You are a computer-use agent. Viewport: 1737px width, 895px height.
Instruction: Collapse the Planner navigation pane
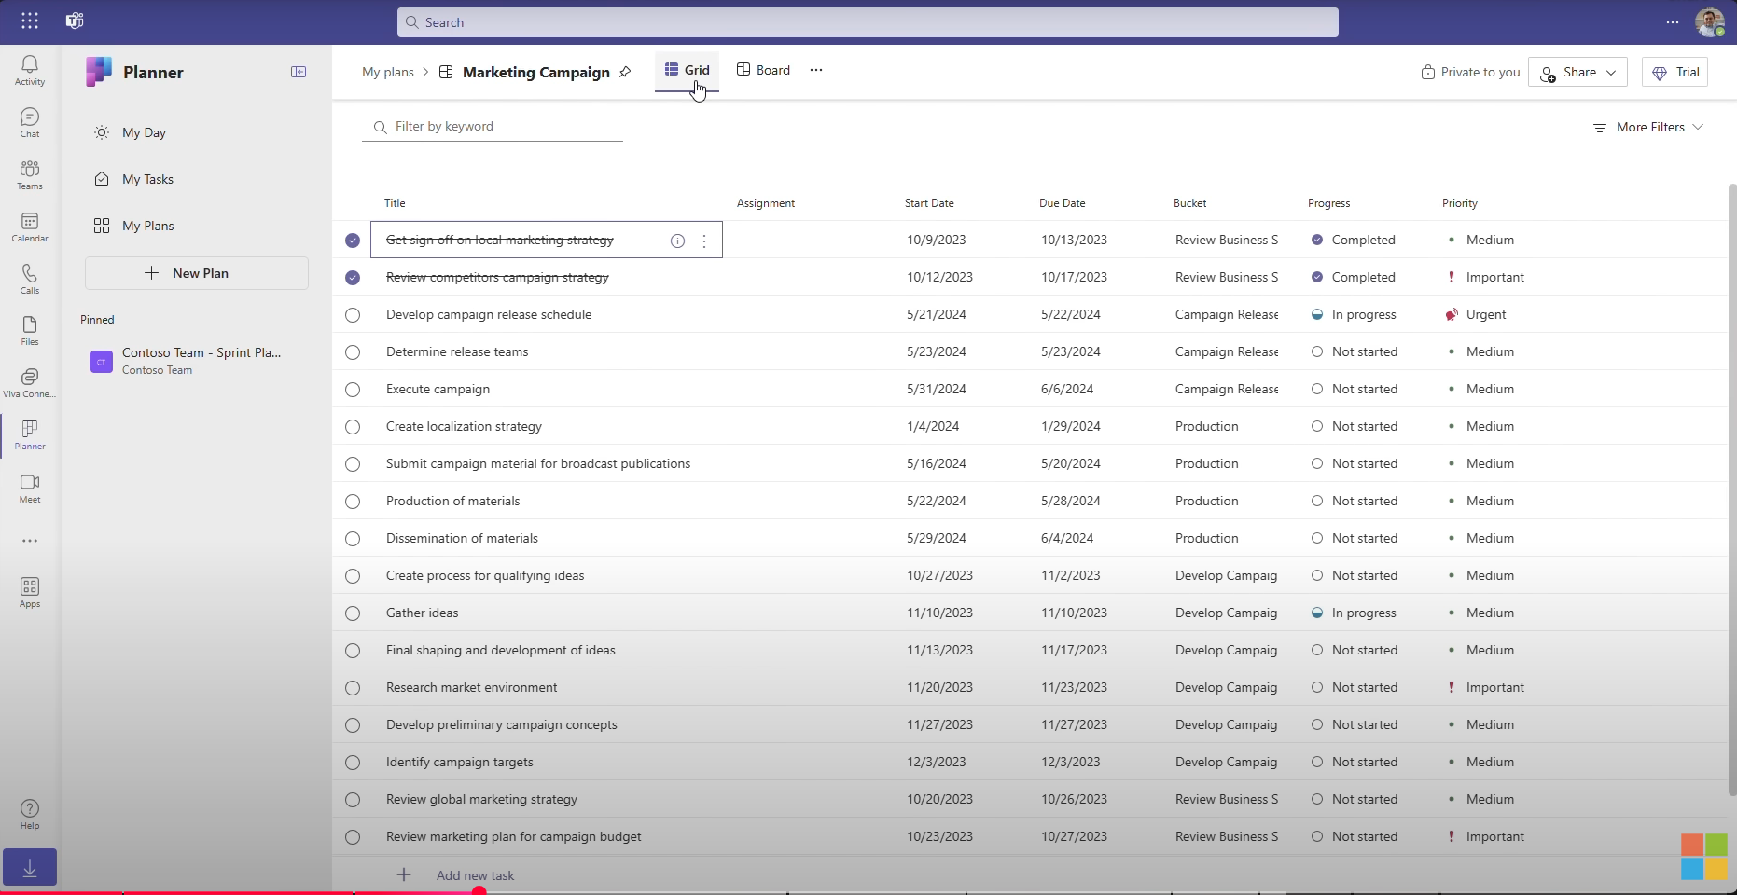pos(299,72)
